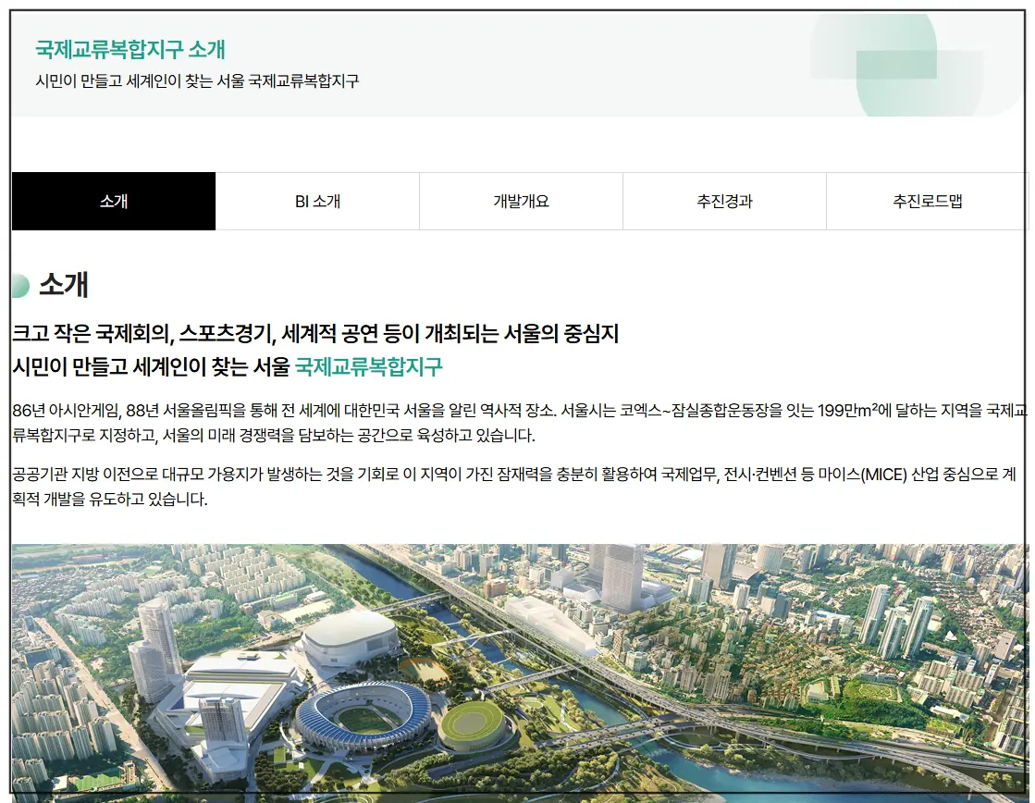Image resolution: width=1035 pixels, height=803 pixels.
Task: Click the currently active 소개 tab
Action: [112, 201]
